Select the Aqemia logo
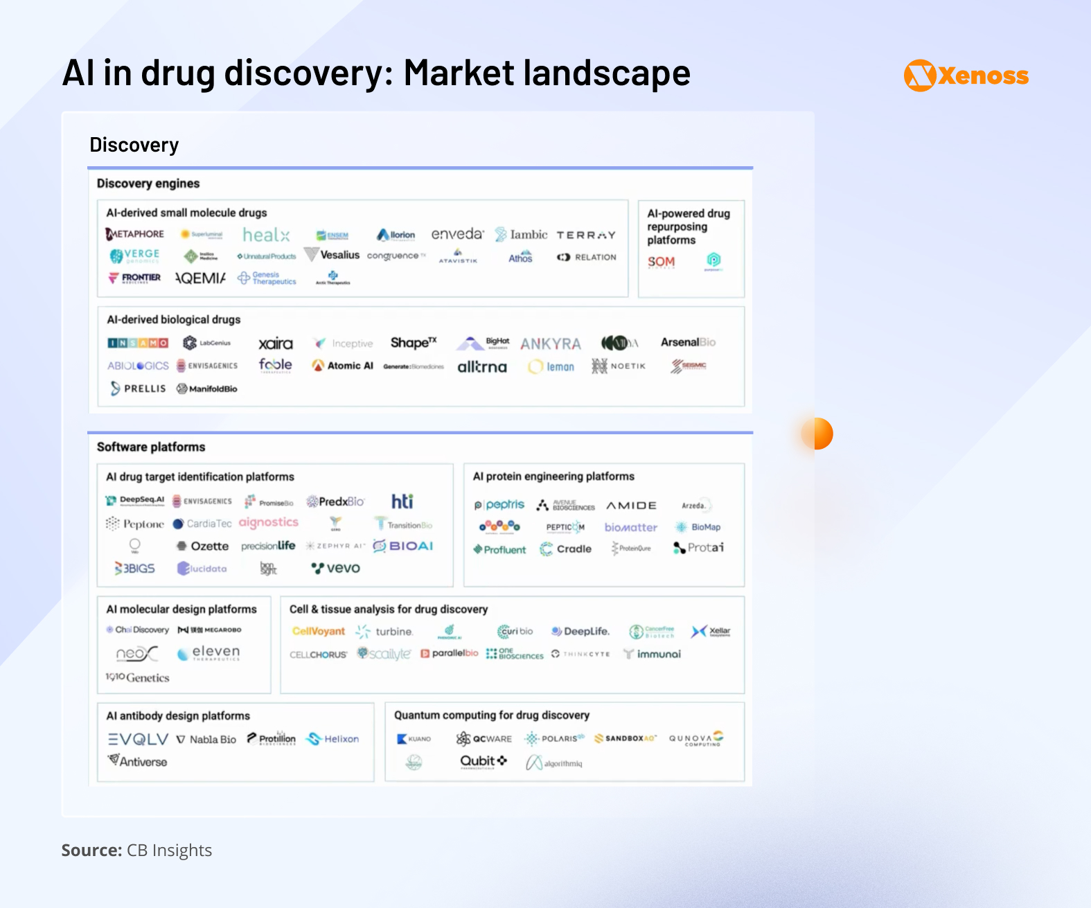This screenshot has width=1091, height=908. (200, 278)
